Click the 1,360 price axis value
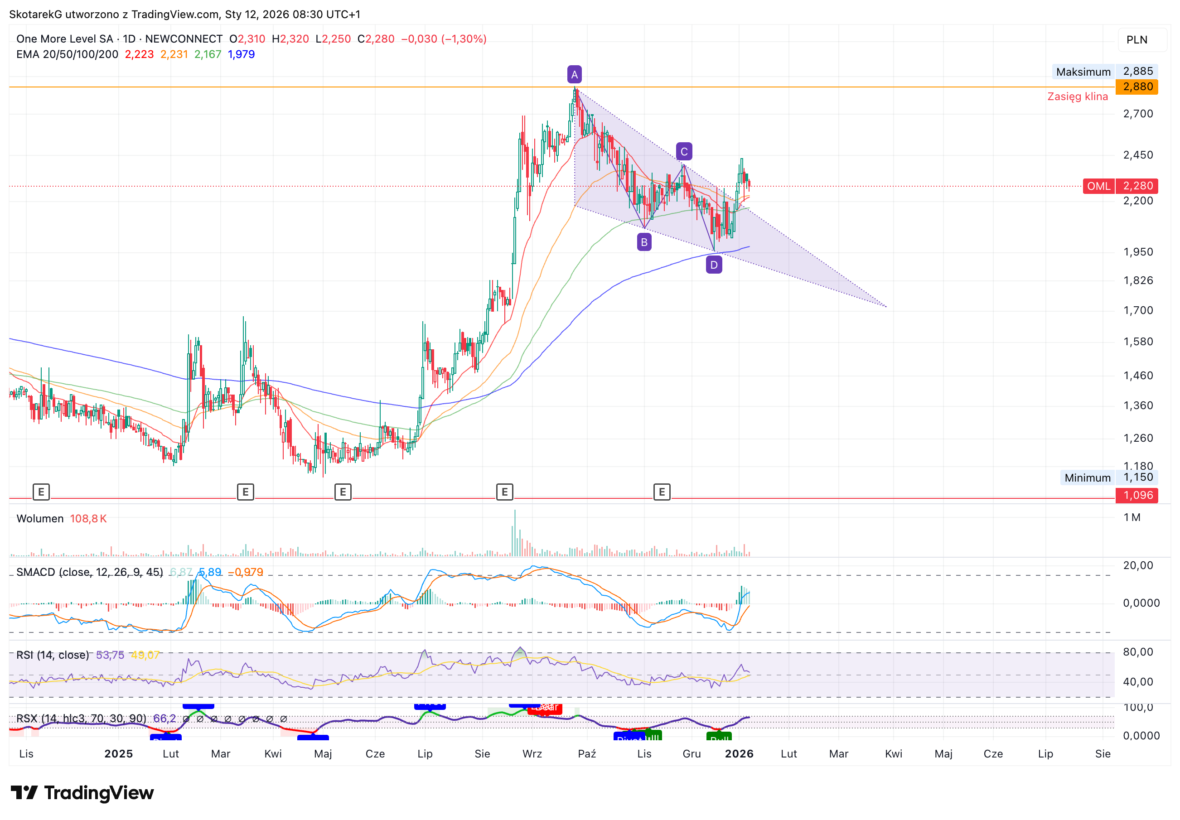The height and width of the screenshot is (820, 1180). tap(1138, 405)
